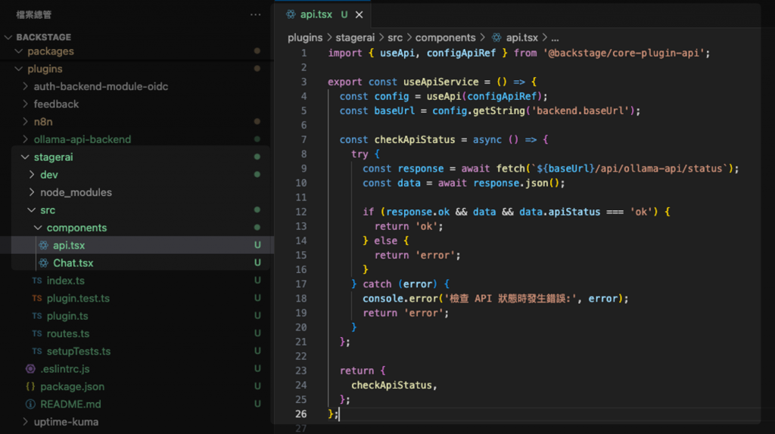Expand the ollama-api-backend folder

coord(25,139)
